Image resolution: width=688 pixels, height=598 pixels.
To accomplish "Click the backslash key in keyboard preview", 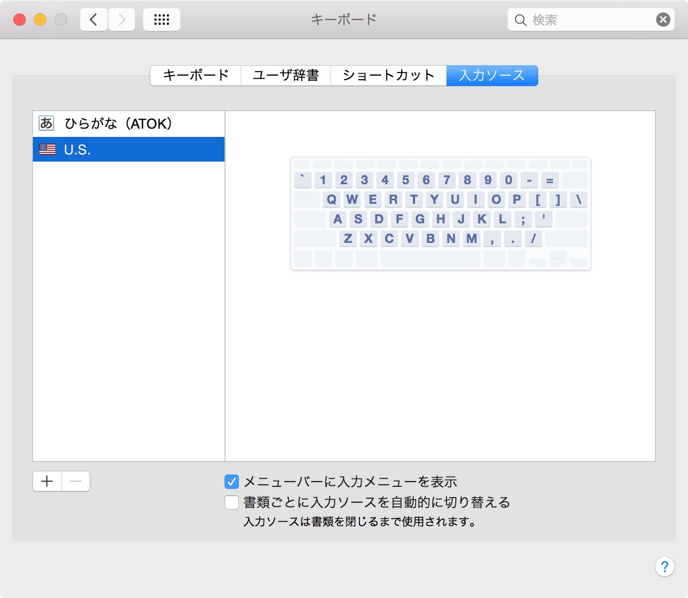I will coord(579,199).
